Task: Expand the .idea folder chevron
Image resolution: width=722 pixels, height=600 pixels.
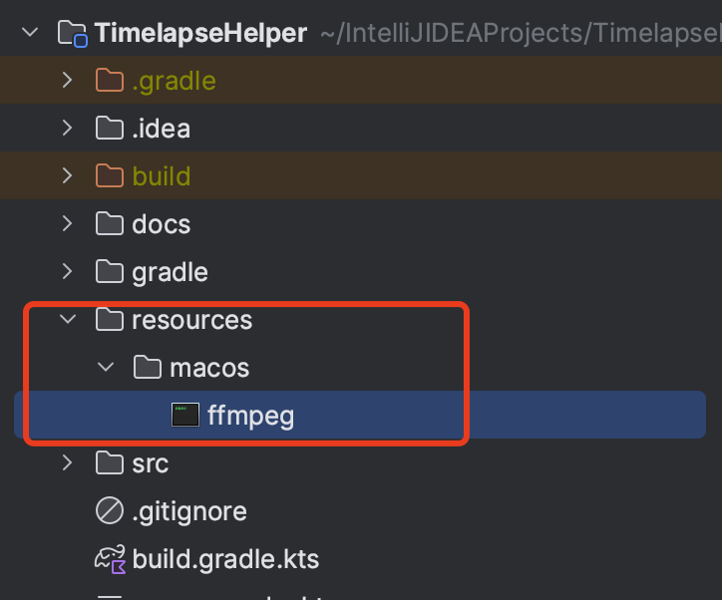Action: pyautogui.click(x=67, y=128)
